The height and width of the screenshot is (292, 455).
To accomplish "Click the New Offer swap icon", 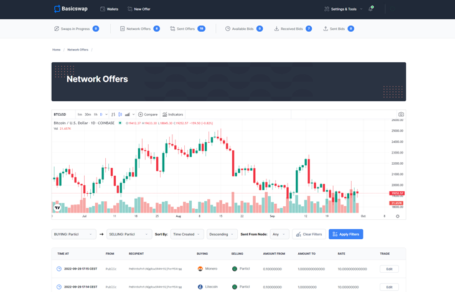I will tap(130, 9).
